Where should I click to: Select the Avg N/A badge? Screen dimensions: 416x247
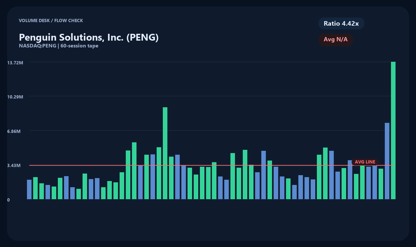[x=336, y=40]
